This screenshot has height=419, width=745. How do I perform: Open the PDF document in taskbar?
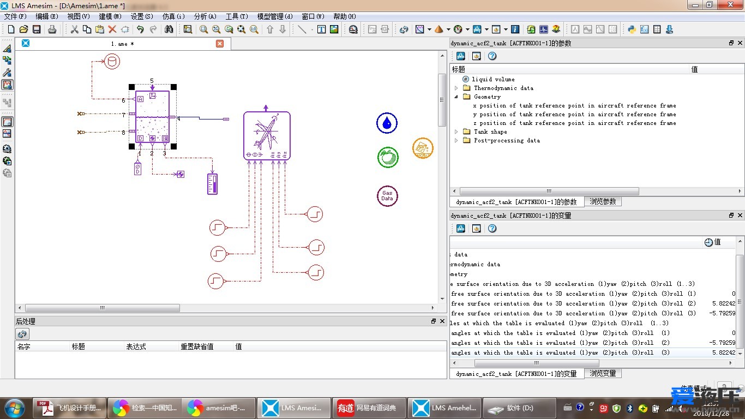coord(70,408)
